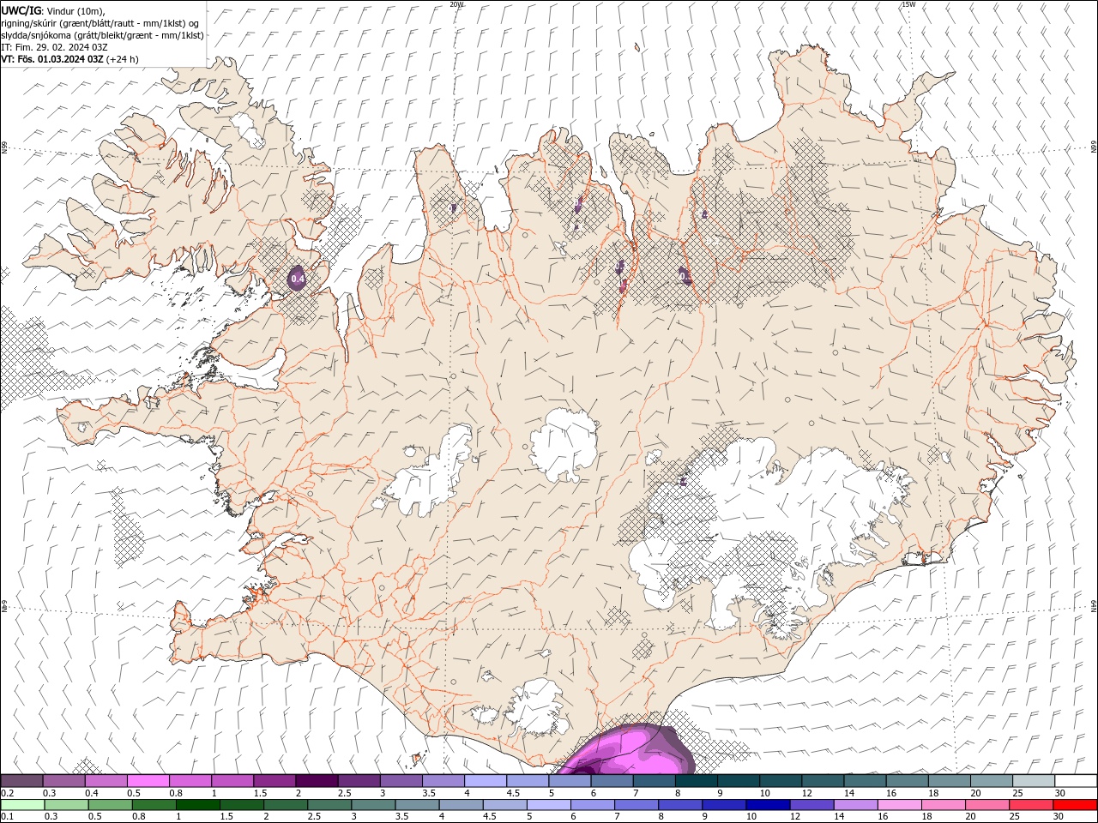
Task: Click the 'rigning/skúrir' legend description line
Action: (101, 23)
